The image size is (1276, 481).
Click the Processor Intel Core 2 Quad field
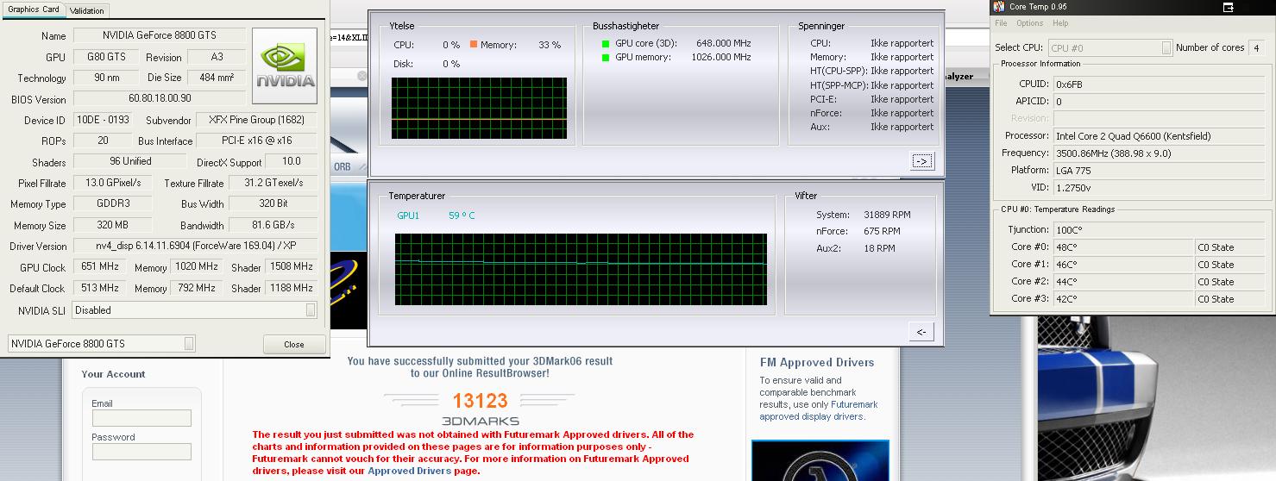(1161, 136)
